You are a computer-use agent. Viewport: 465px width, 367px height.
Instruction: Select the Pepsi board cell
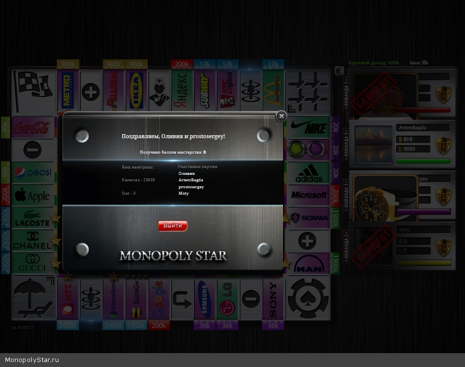pyautogui.click(x=33, y=172)
